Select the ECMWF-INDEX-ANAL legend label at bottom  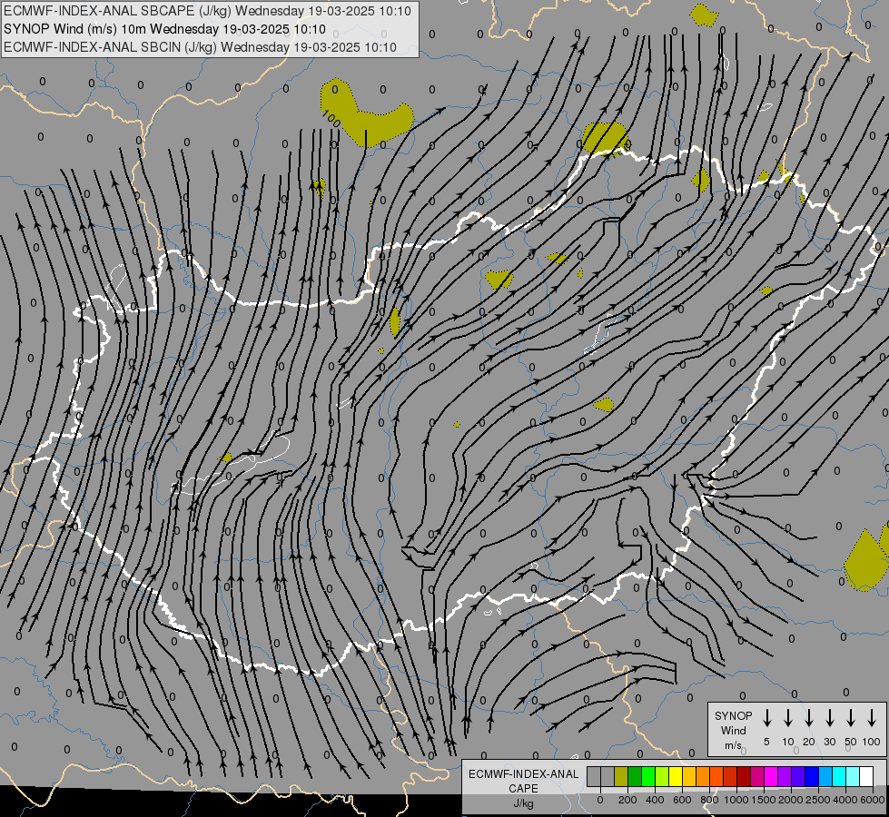click(x=523, y=774)
